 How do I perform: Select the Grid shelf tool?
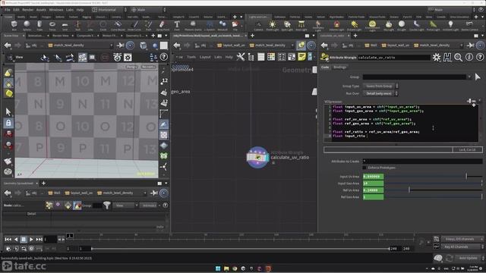click(x=65, y=25)
